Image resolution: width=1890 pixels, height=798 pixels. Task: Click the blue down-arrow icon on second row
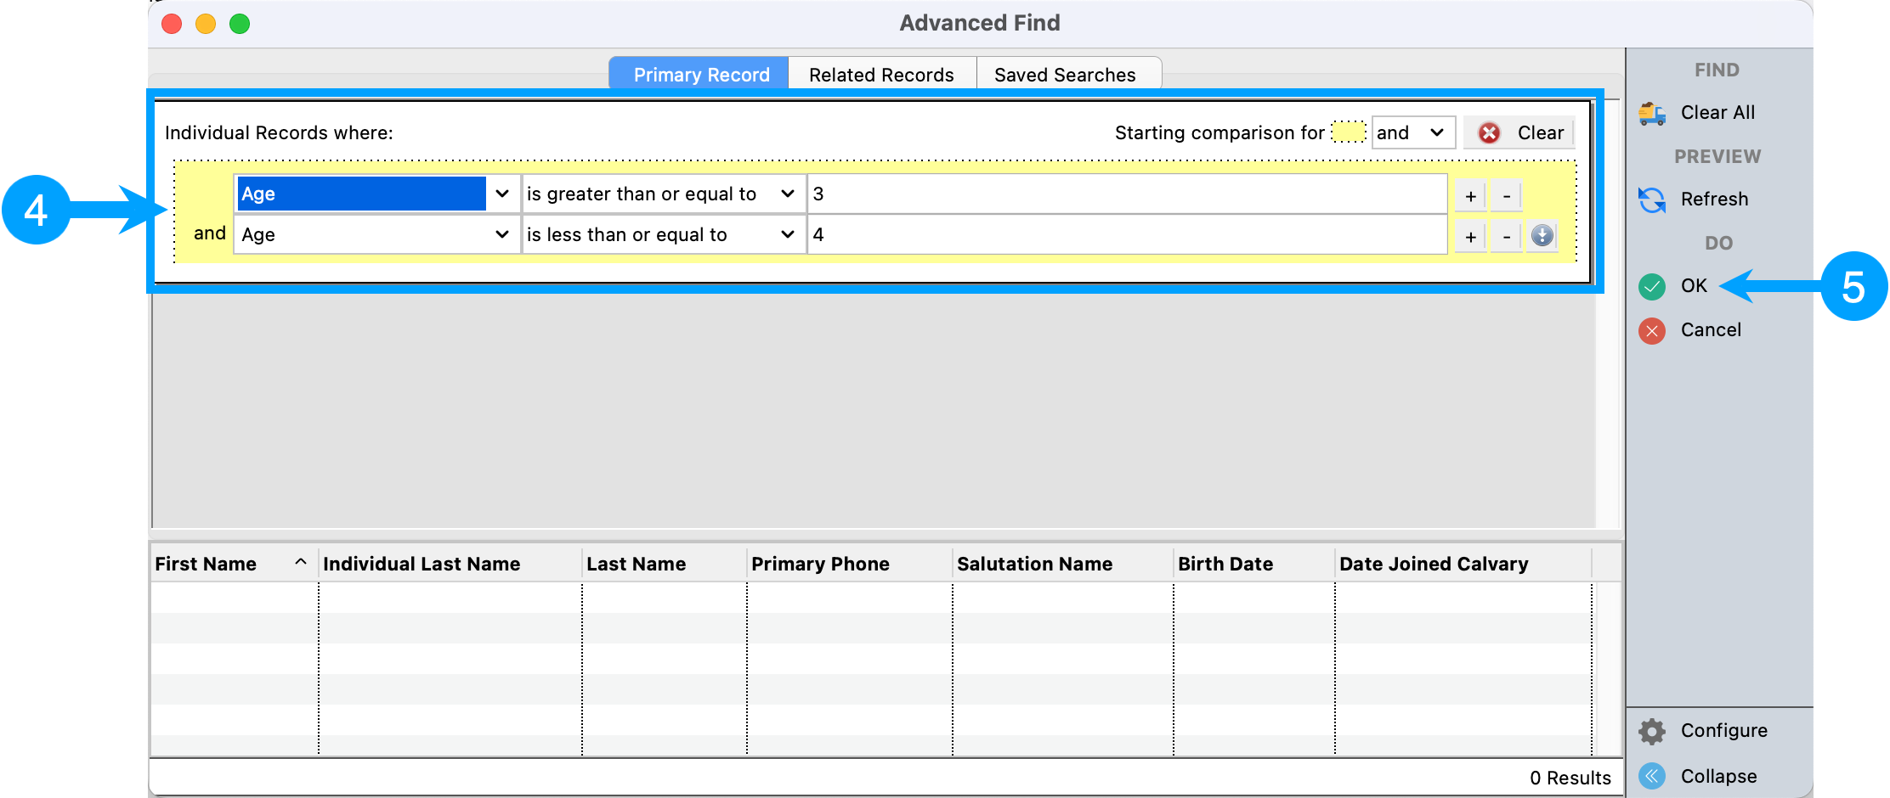(1542, 235)
